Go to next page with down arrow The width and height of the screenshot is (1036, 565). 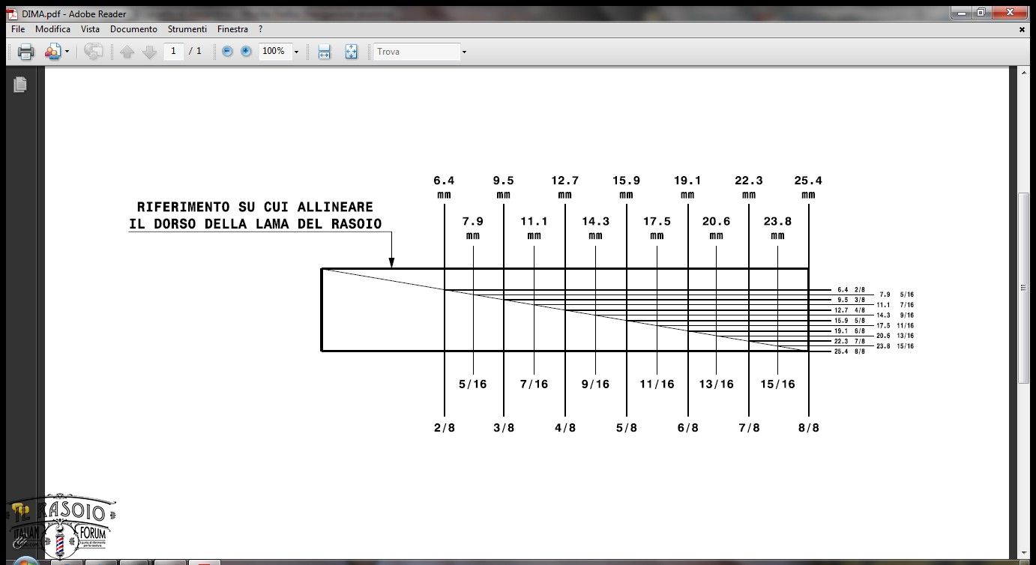pyautogui.click(x=149, y=52)
